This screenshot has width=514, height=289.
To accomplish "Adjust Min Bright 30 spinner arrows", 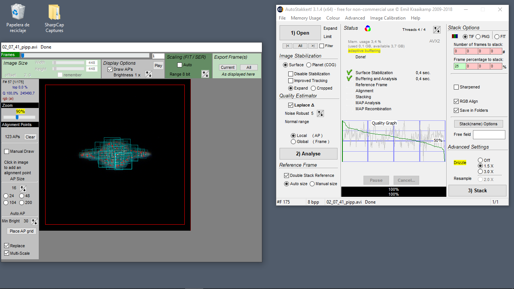I will coord(34,221).
